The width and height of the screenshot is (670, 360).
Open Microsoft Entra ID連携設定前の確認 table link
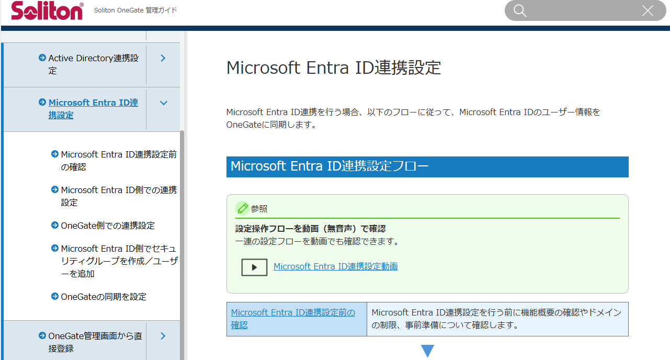293,319
